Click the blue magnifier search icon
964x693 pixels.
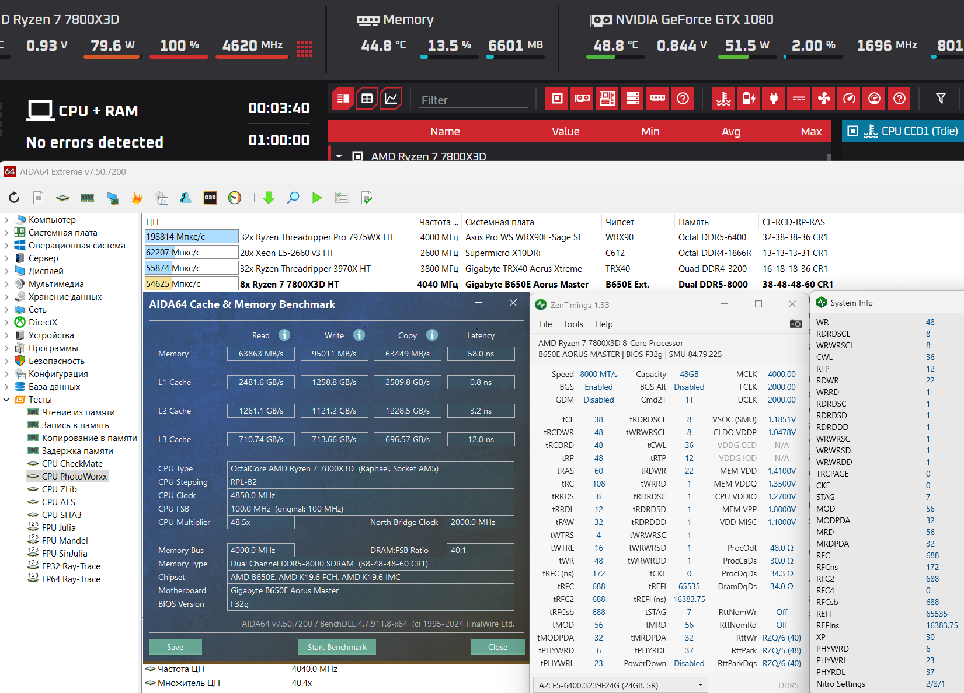point(293,198)
